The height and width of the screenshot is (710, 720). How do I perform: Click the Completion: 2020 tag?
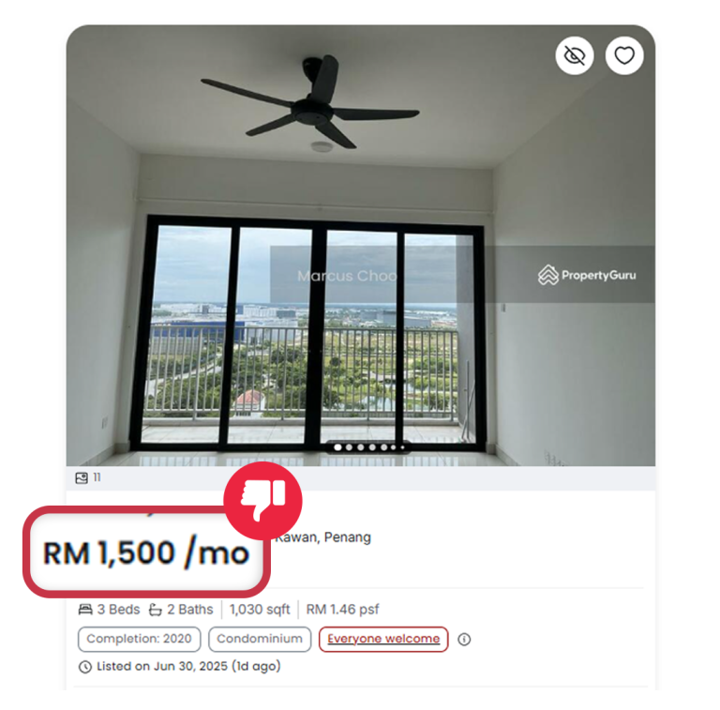[x=139, y=639]
